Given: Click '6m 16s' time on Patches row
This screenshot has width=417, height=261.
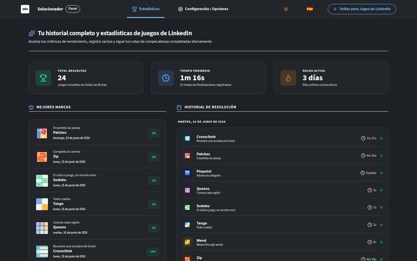Looking at the screenshot, I should pos(371,155).
